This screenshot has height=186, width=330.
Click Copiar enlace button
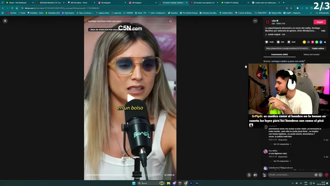tap(318, 48)
